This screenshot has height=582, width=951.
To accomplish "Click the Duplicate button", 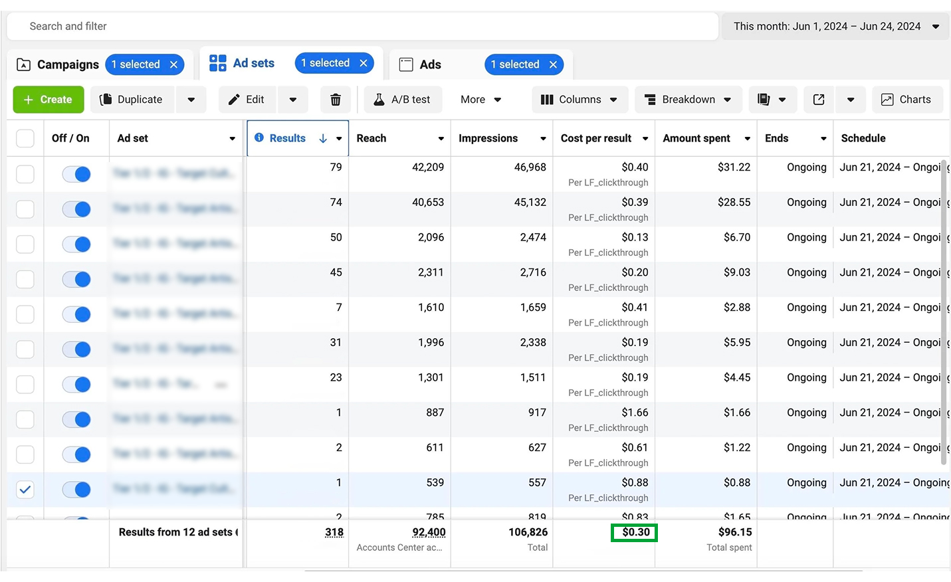I will (132, 100).
